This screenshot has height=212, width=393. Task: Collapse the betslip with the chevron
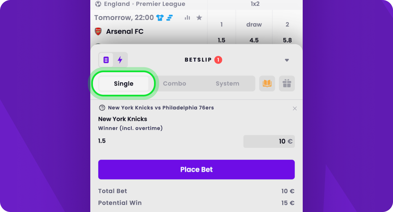pyautogui.click(x=287, y=60)
